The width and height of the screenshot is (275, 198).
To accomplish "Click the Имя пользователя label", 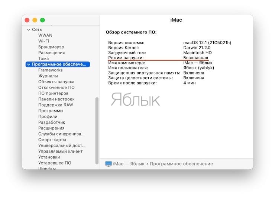I will click(128, 68).
